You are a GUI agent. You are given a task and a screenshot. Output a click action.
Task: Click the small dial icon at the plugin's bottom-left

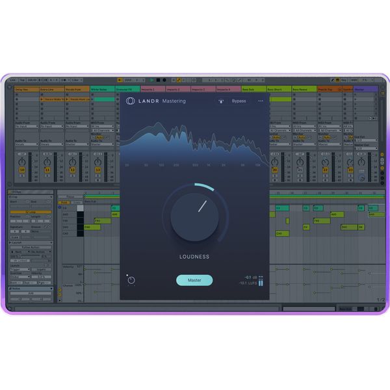(131, 280)
